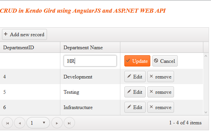Click Edit pencil for Development row

(129, 77)
